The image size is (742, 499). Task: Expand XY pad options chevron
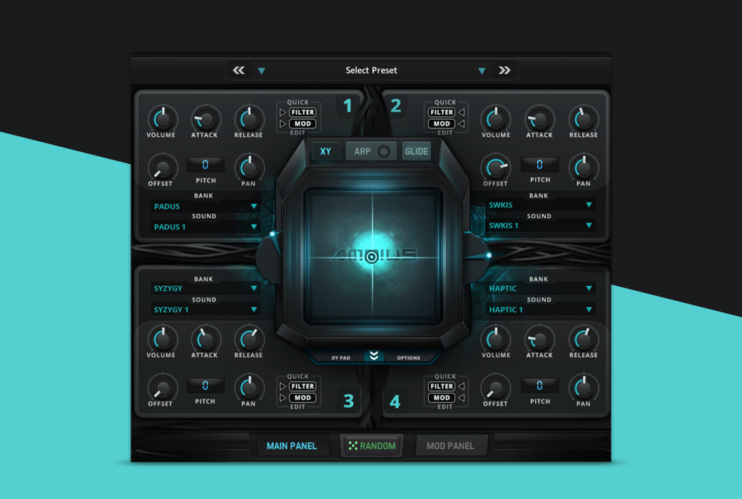374,356
